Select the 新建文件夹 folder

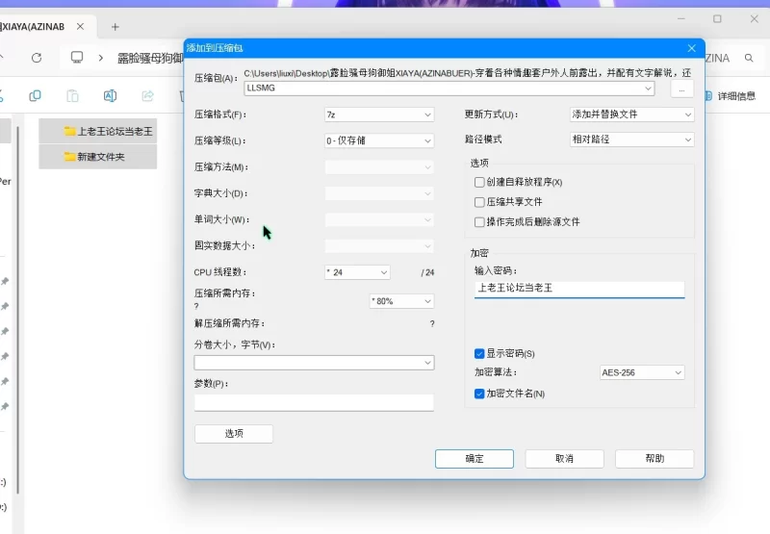98,157
